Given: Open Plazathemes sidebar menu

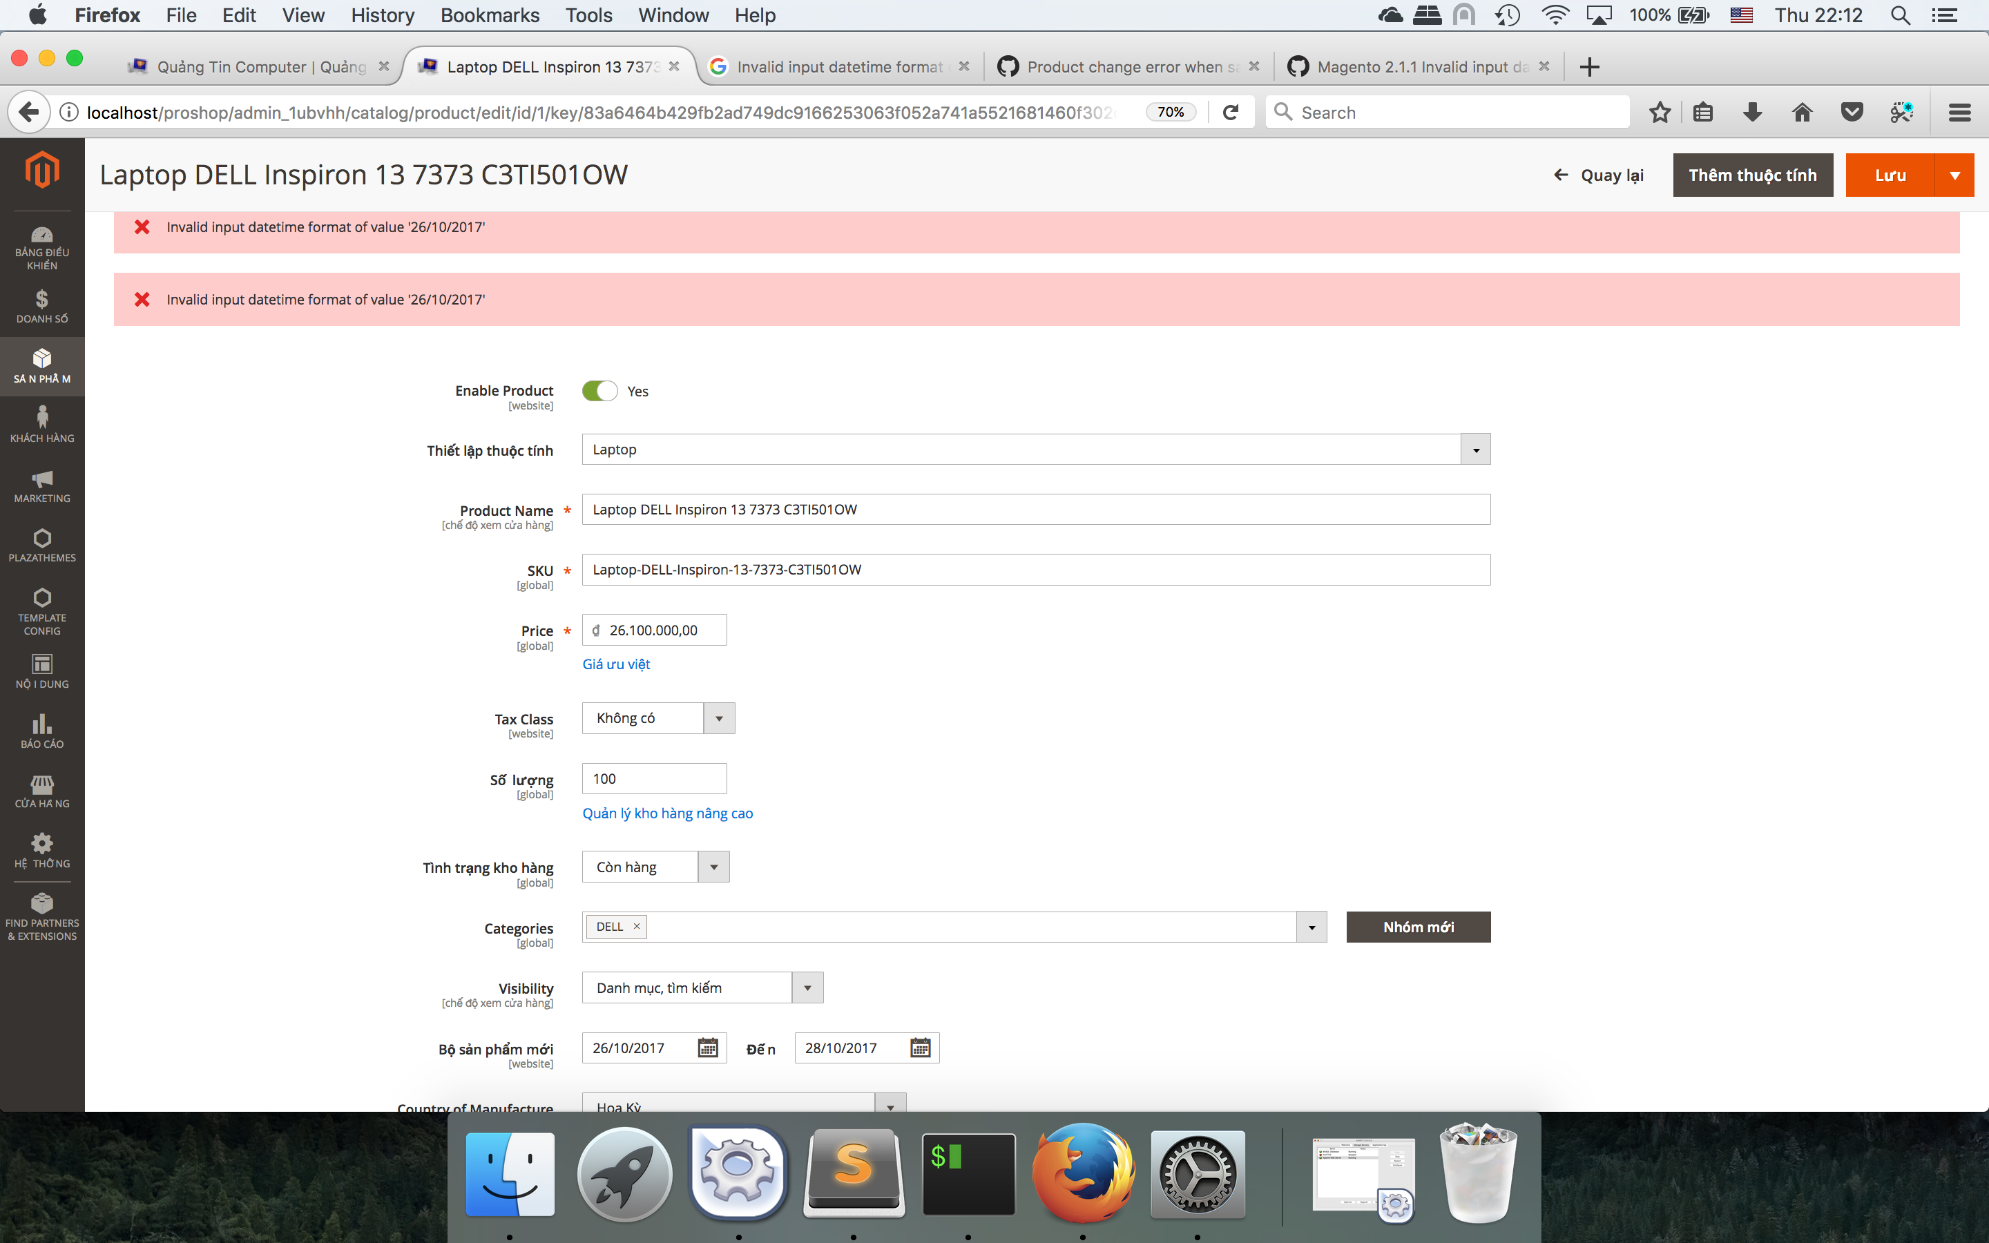Looking at the screenshot, I should coord(42,546).
